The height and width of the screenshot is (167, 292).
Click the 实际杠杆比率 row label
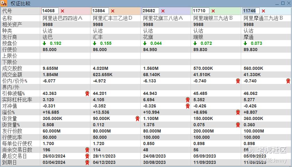click(x=17, y=100)
